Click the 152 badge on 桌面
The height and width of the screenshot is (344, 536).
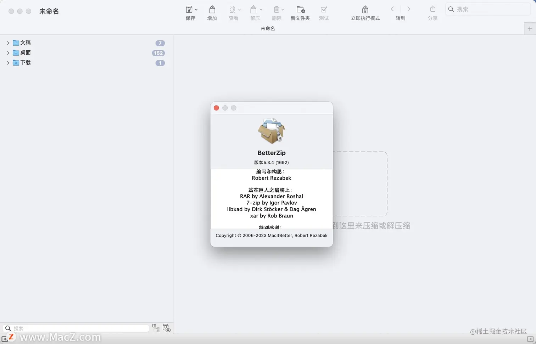(158, 53)
